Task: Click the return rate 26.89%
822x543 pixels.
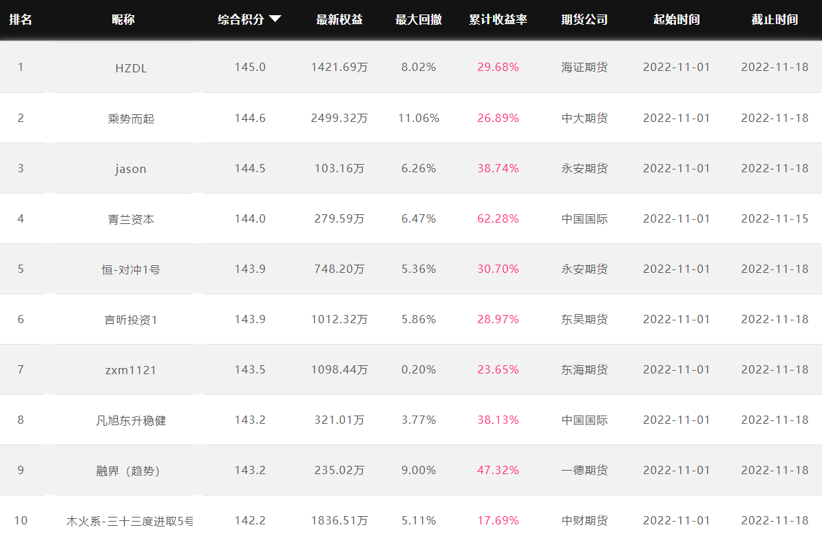Action: 498,118
